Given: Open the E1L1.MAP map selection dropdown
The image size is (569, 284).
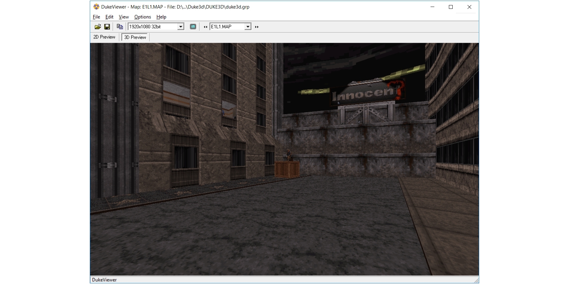Looking at the screenshot, I should (x=248, y=27).
